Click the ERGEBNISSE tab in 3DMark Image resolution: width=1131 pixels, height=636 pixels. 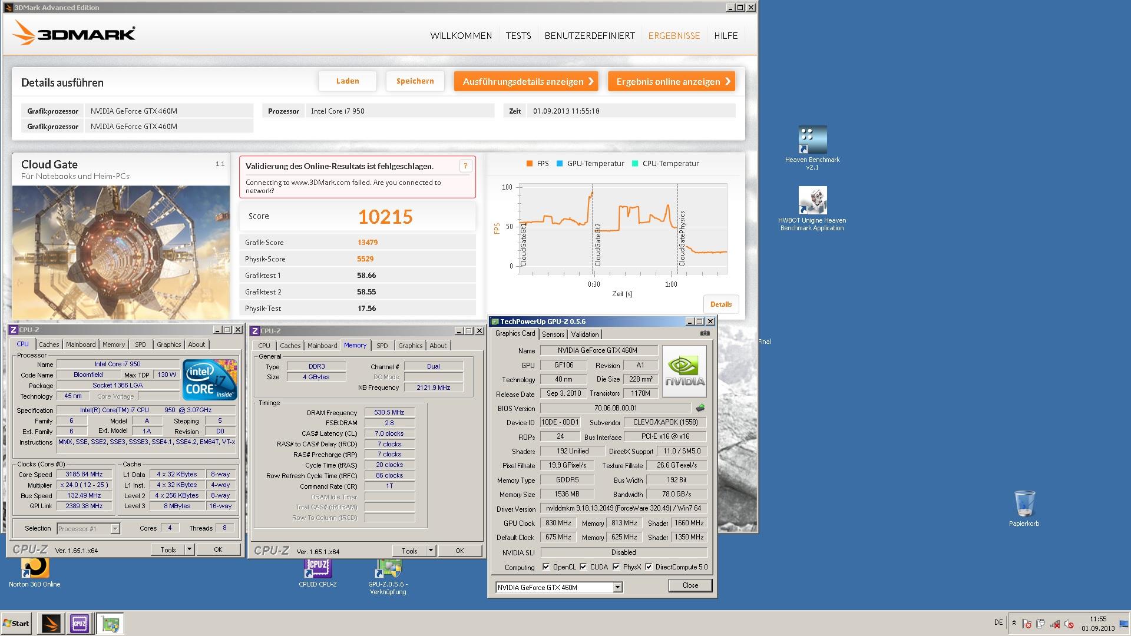tap(674, 36)
